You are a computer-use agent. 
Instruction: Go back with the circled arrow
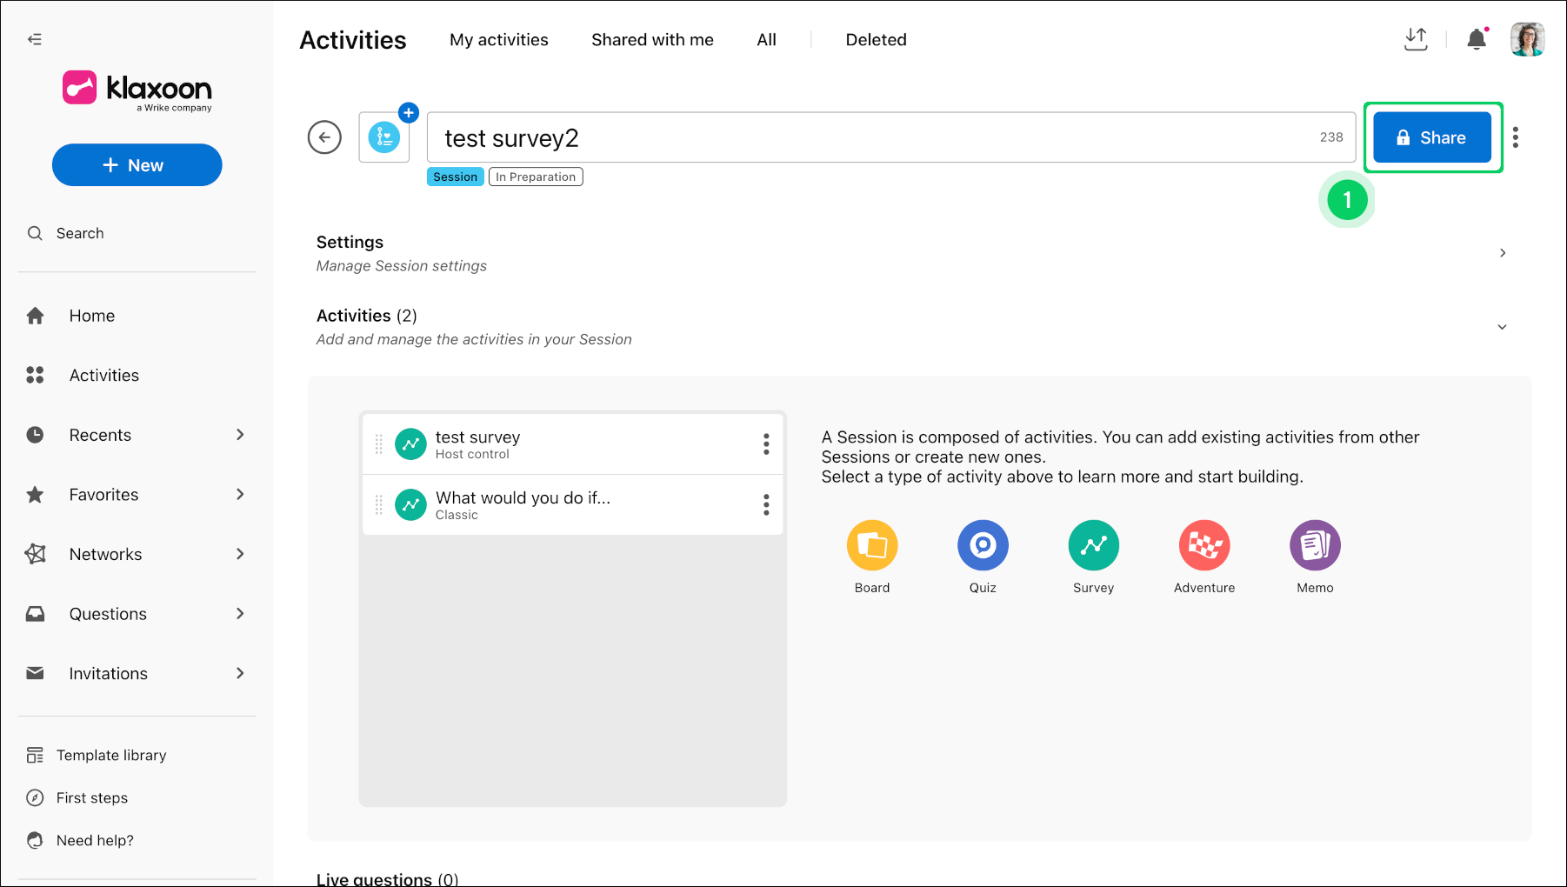coord(324,137)
